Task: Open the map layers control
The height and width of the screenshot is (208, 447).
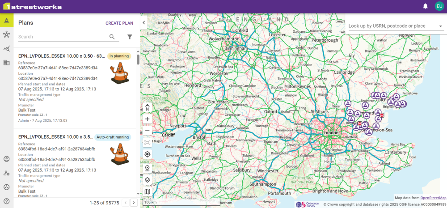Action: coord(148,180)
